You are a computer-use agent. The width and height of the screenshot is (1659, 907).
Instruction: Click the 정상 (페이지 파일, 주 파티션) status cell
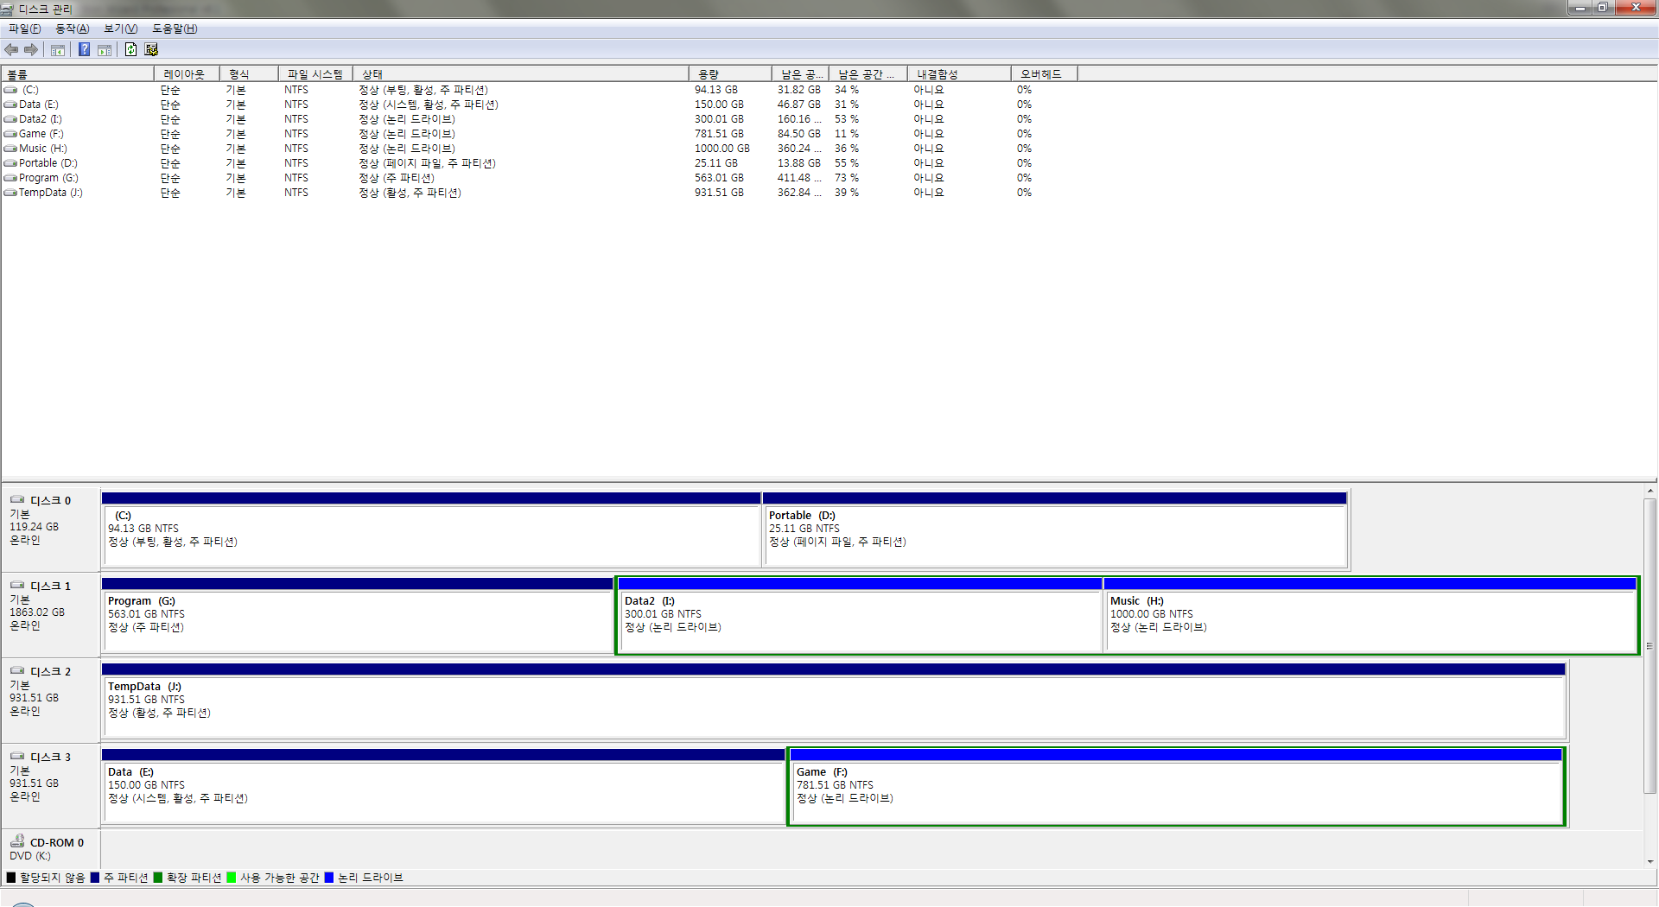[x=427, y=163]
